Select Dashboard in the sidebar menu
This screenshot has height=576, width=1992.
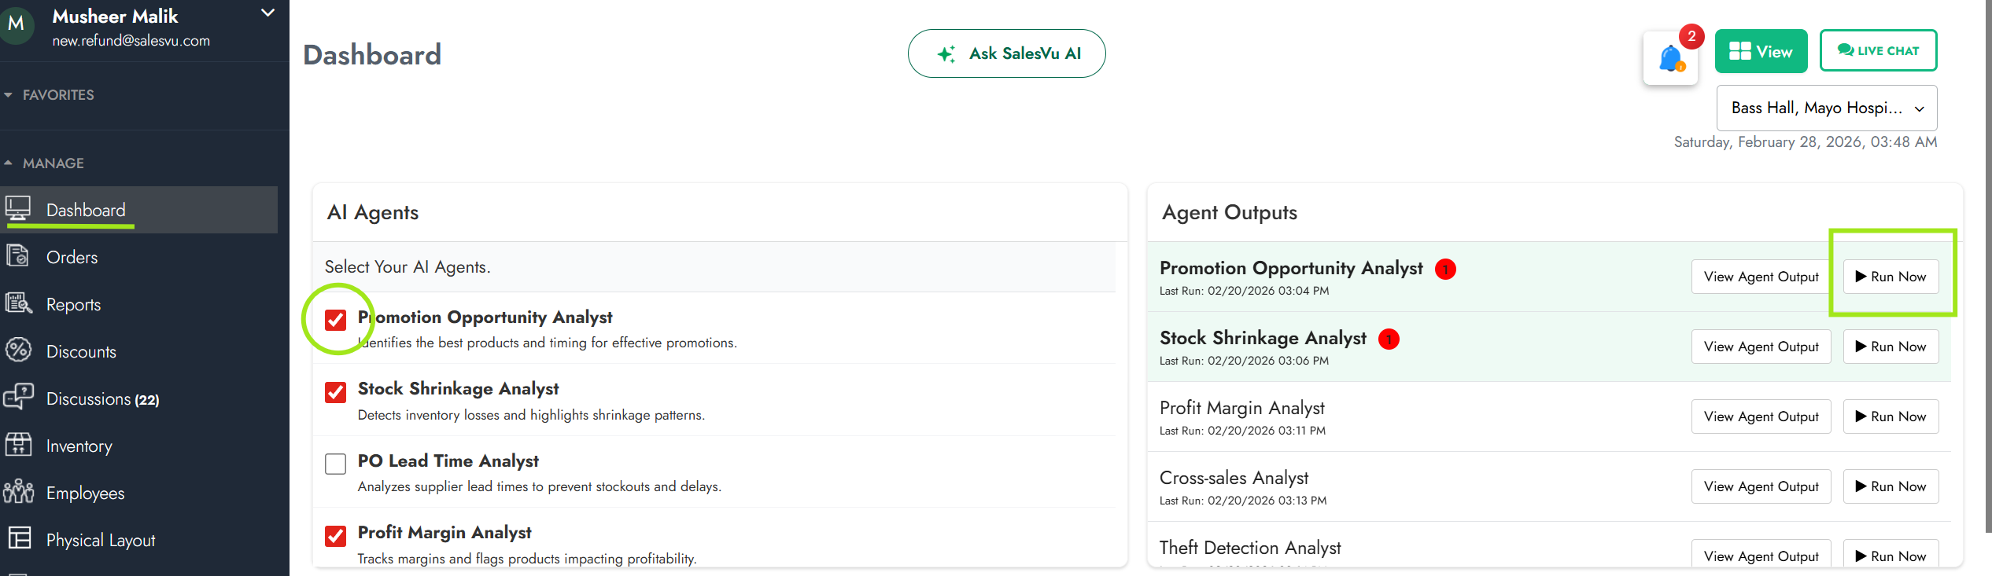pos(86,210)
